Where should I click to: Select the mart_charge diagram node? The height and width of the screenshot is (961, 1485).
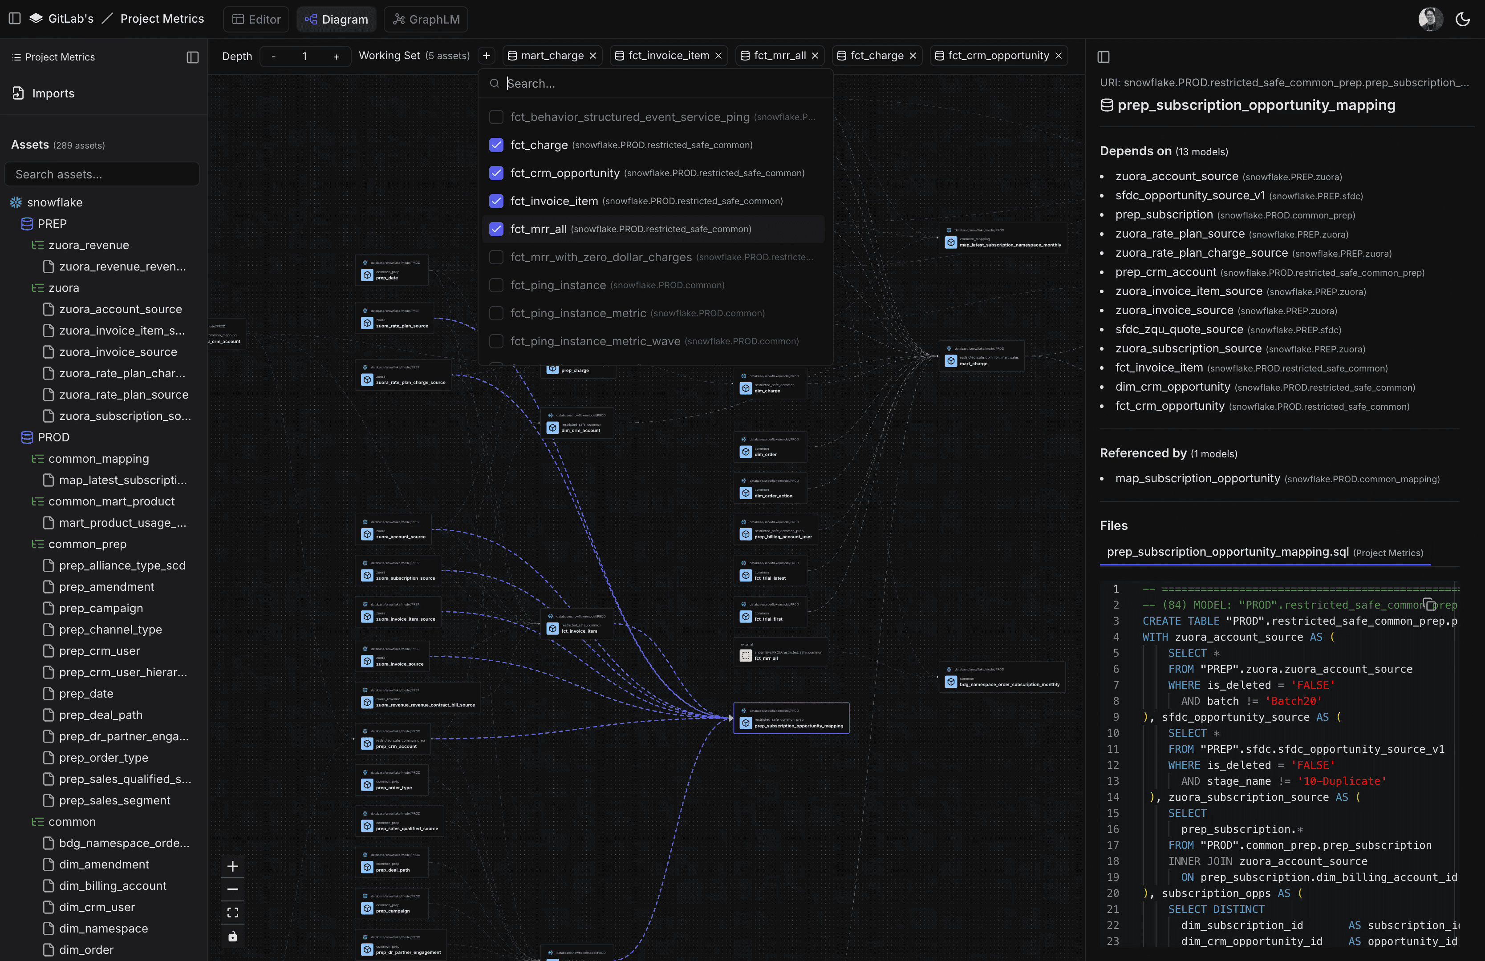pos(982,356)
